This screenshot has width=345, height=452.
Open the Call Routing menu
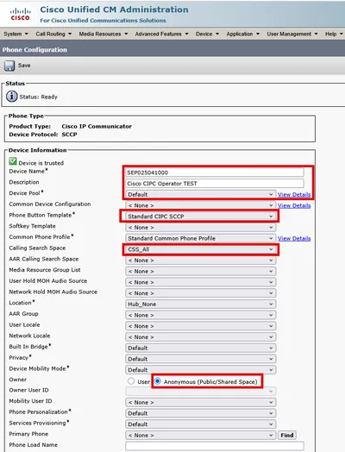[x=53, y=34]
